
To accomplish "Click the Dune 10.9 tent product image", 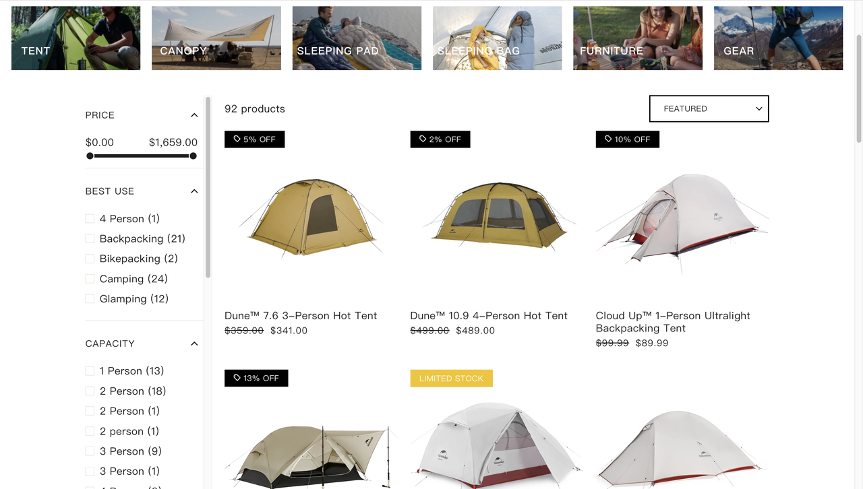I will point(497,219).
